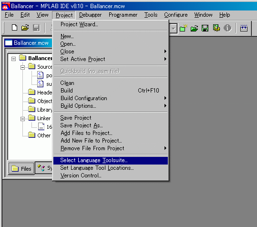Choose Open... in Project menu
Image resolution: width=257 pixels, height=227 pixels.
111,44
